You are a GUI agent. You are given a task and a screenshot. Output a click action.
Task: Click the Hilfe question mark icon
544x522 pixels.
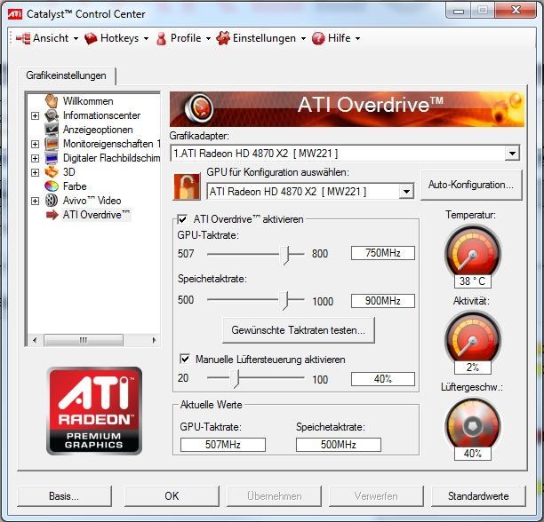point(318,38)
